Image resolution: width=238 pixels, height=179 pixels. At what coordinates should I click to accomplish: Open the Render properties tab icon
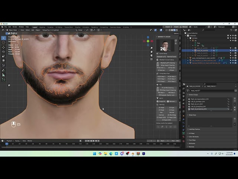point(184,93)
